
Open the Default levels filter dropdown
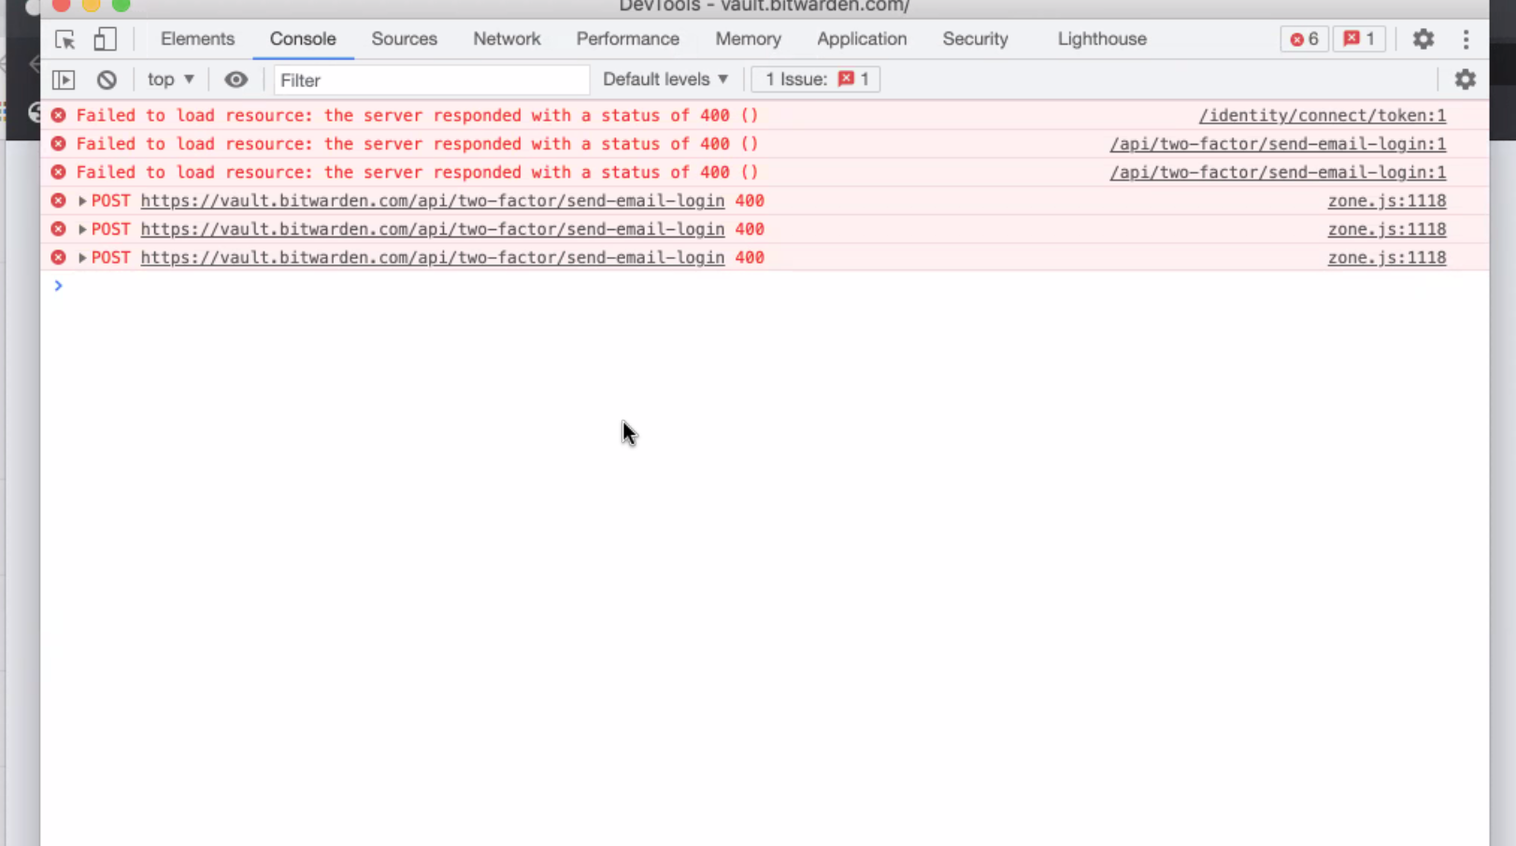click(665, 79)
